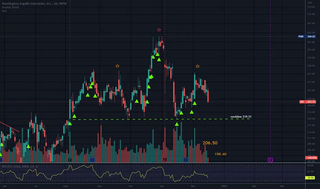Click the 209.00 price axis label
320x189 pixels.
coord(311,144)
